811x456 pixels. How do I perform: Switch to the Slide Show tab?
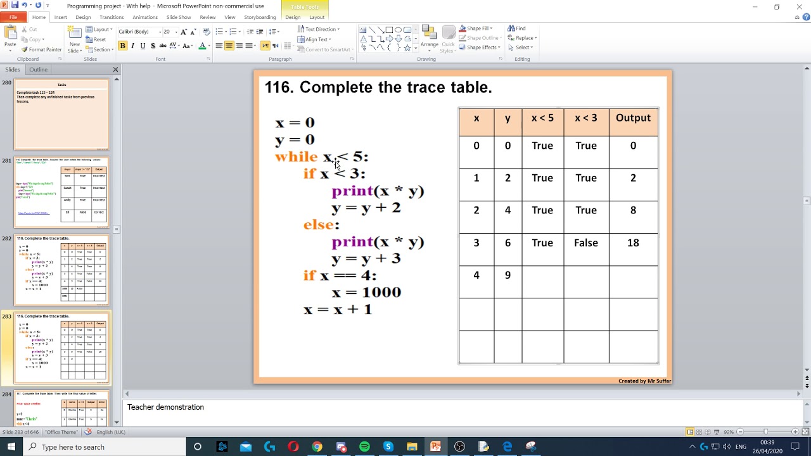(x=179, y=17)
